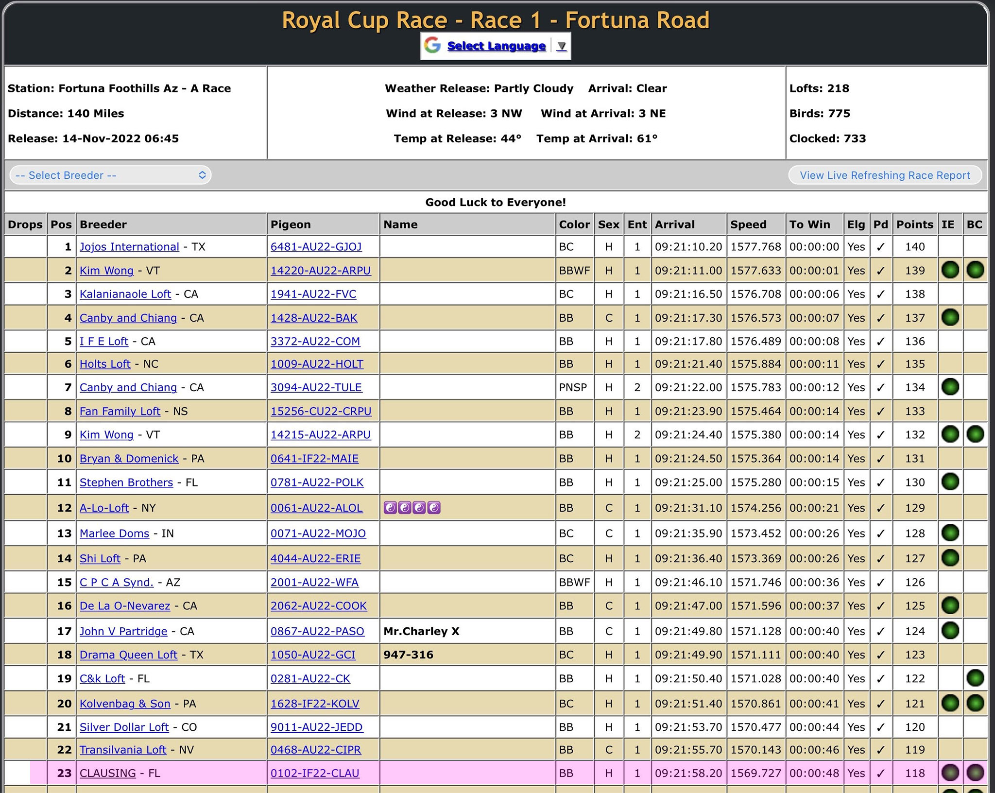Open pigeon 6481-AU22-GJOJ link

(316, 247)
